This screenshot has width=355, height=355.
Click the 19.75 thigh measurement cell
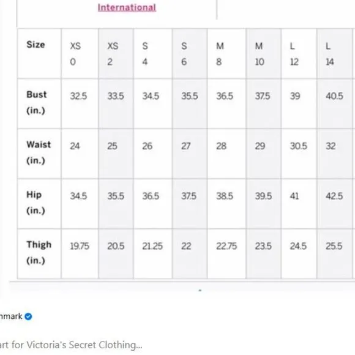[x=80, y=254]
